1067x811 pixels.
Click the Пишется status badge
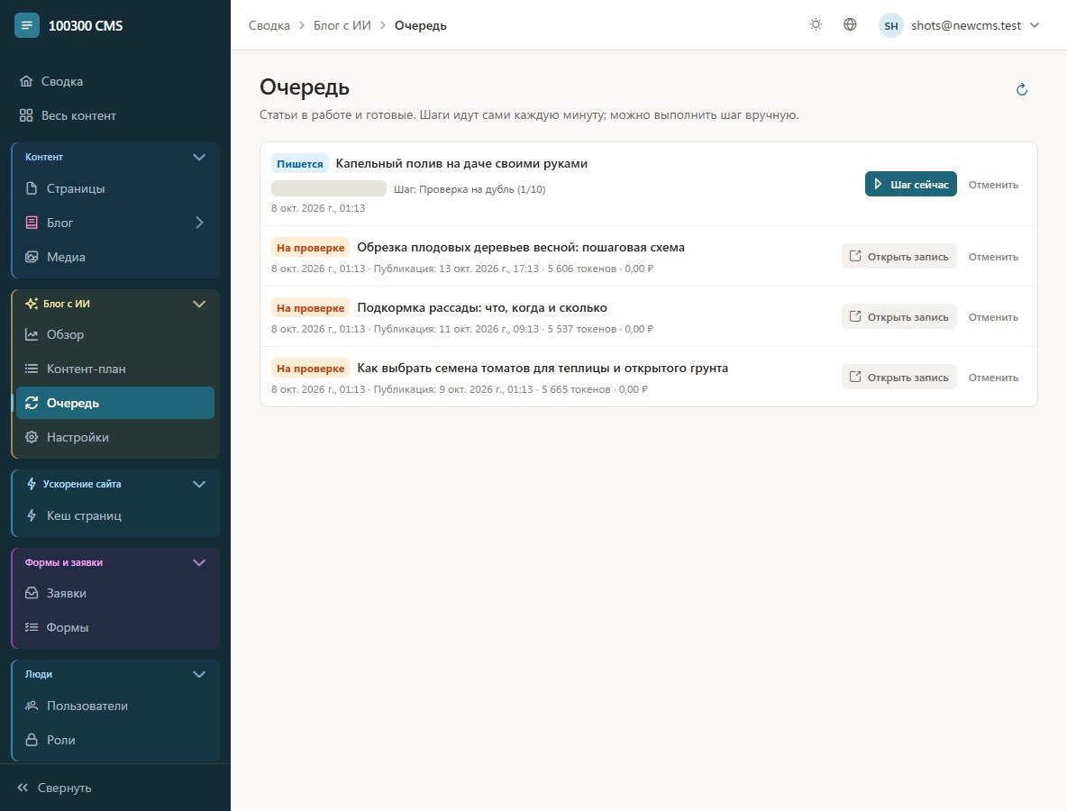click(299, 164)
